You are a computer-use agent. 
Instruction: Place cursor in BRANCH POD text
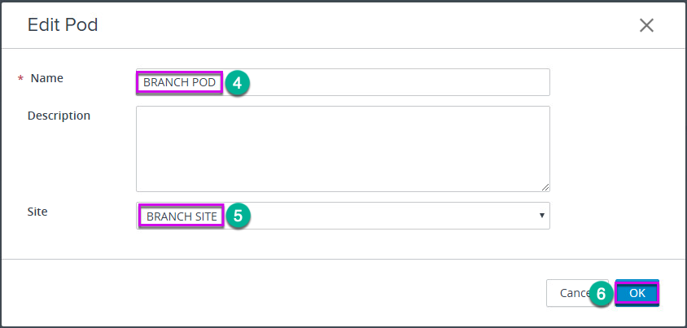point(179,83)
